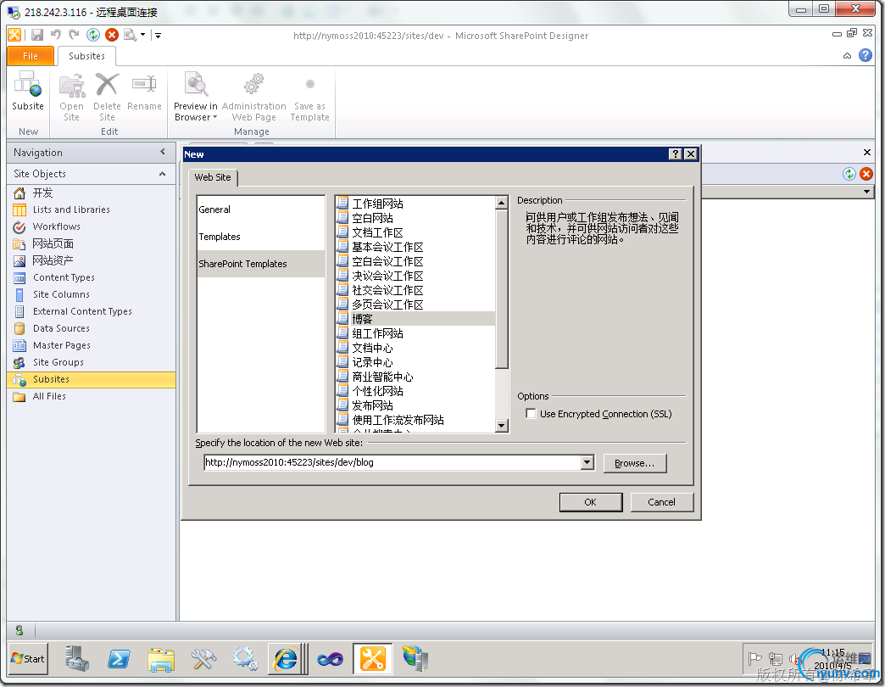This screenshot has height=687, width=885.
Task: Click the Cancel button
Action: pos(661,502)
